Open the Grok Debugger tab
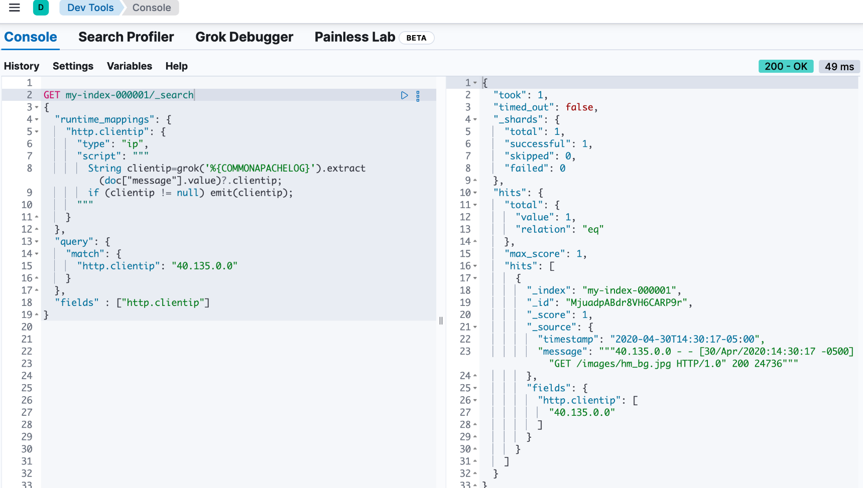863x488 pixels. pos(244,37)
